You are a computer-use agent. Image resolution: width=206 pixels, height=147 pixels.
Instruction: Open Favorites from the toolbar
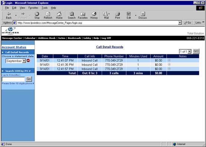(x=83, y=16)
